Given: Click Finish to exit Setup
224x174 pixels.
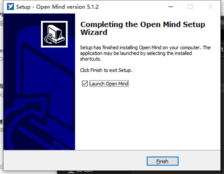Looking at the screenshot, I should point(162,161).
